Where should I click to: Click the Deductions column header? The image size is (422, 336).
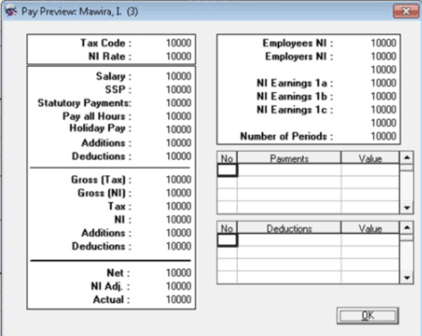(289, 228)
